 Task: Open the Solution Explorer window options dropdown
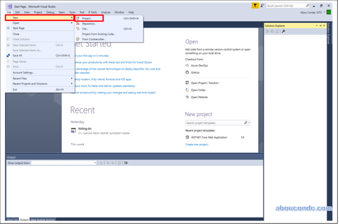point(317,25)
